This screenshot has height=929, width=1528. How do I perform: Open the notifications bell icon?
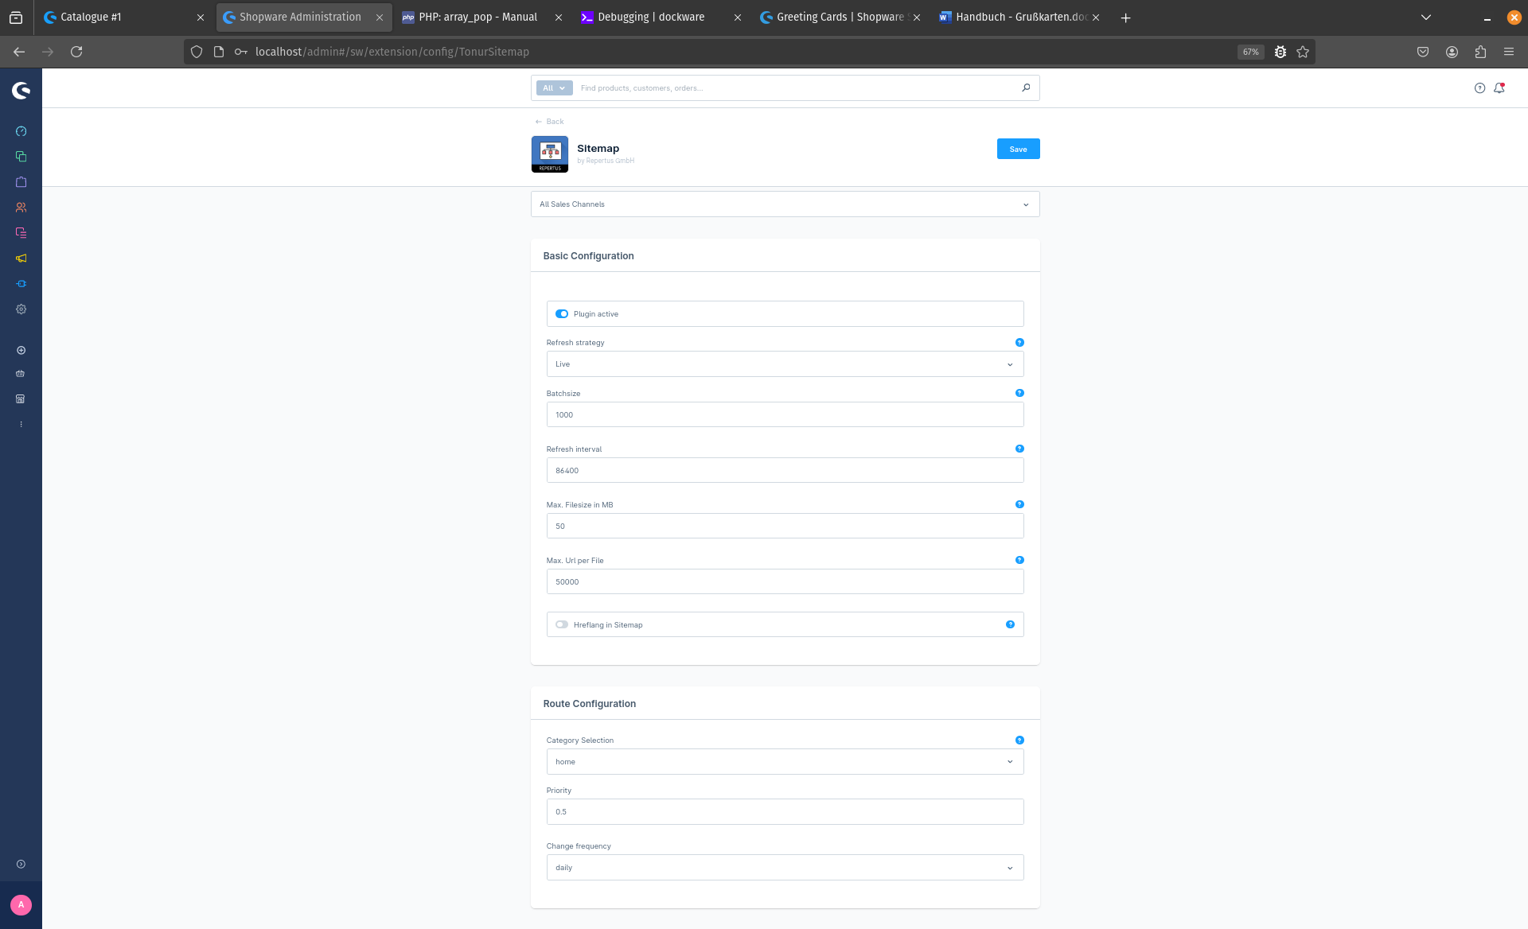[x=1499, y=88]
